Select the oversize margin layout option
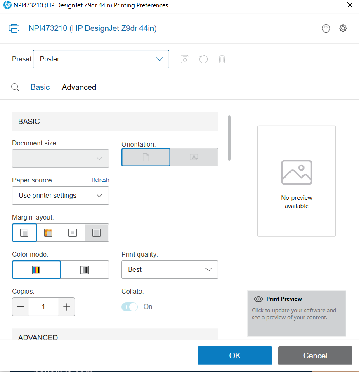 coord(96,232)
